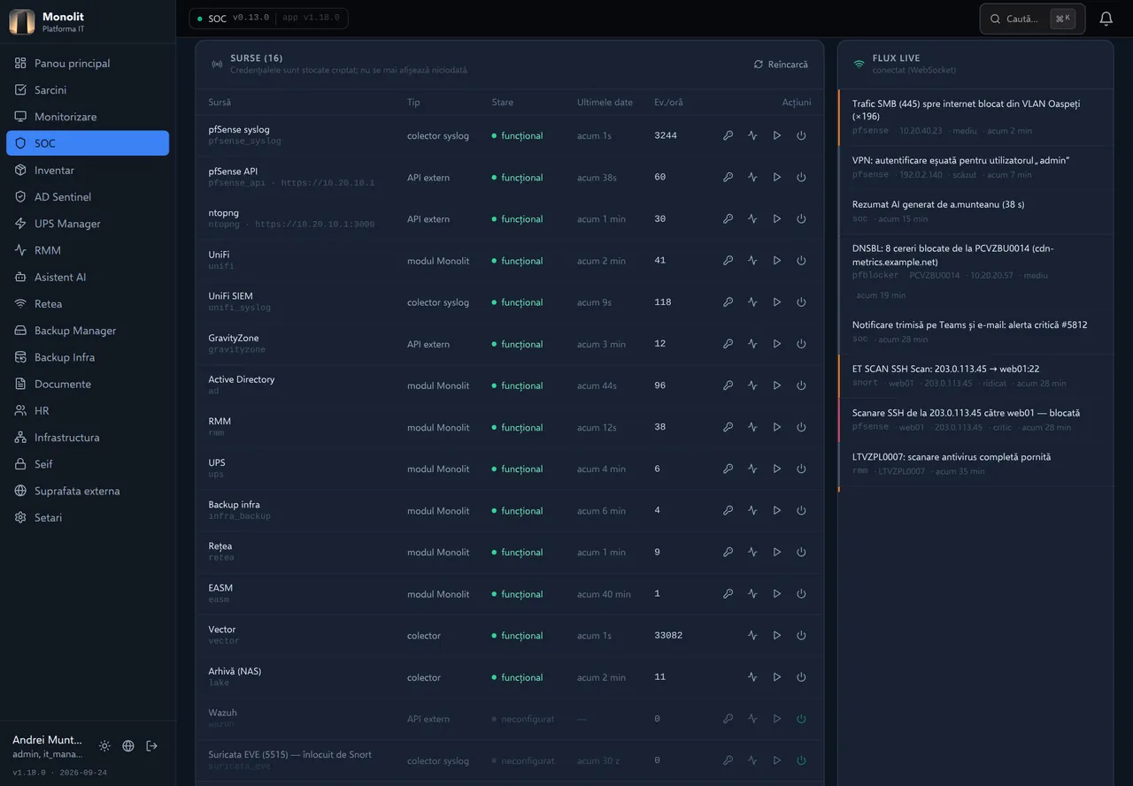
Task: Click the search field Caută
Action: click(x=1032, y=19)
